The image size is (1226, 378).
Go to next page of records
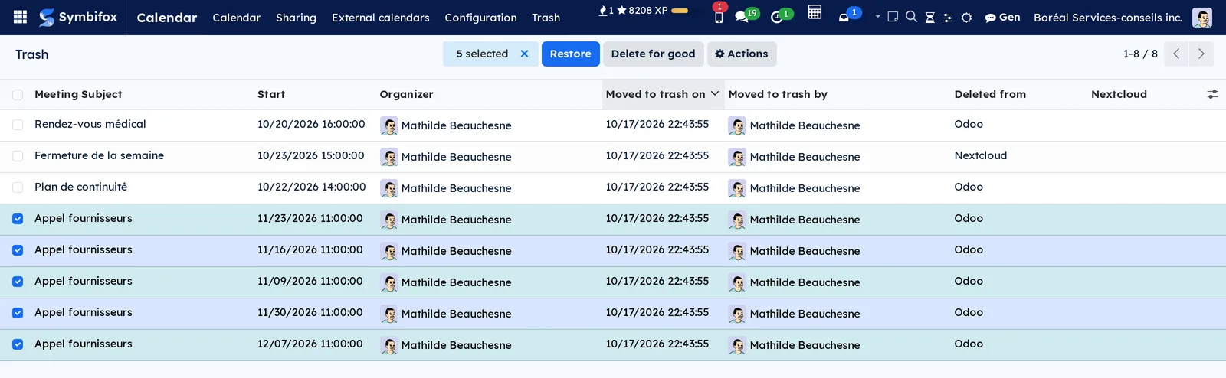point(1201,54)
